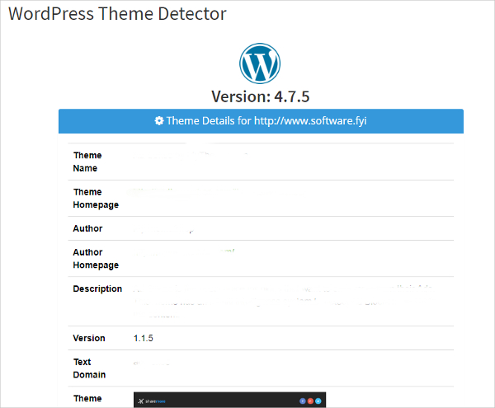Select the Version row label
495x408 pixels.
(89, 338)
